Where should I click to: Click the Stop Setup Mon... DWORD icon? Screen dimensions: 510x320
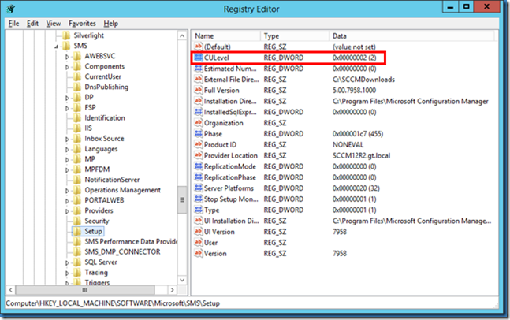pyautogui.click(x=199, y=199)
